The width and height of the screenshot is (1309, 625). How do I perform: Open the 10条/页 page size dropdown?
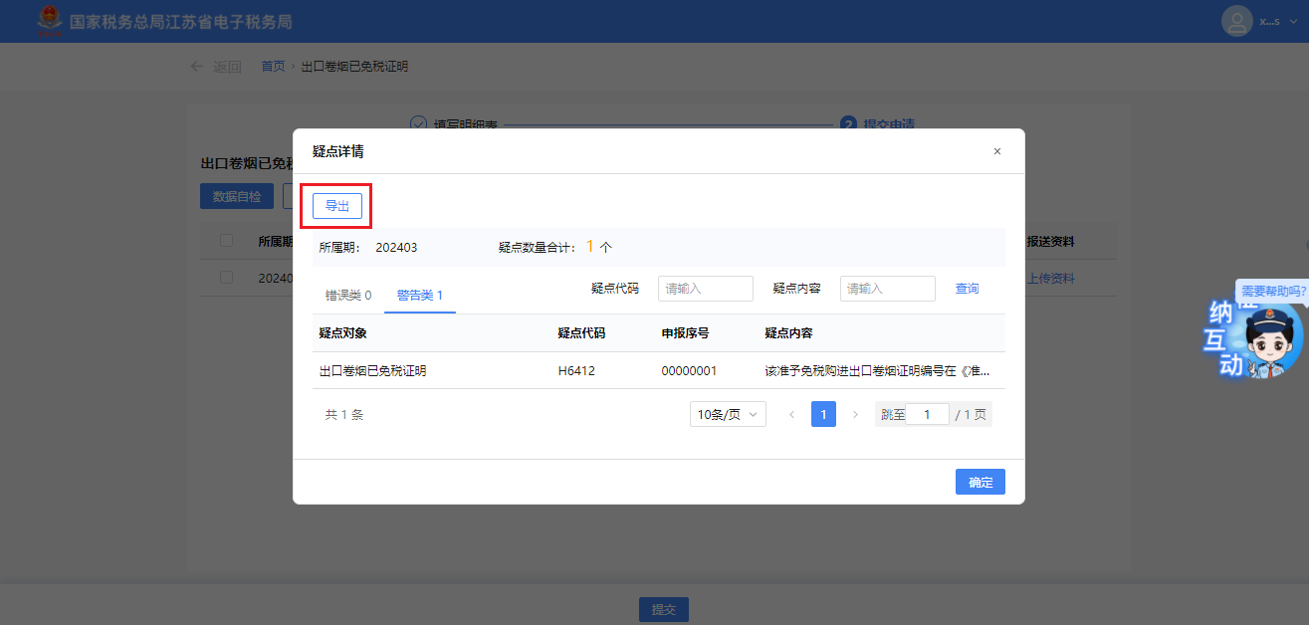[x=728, y=415]
